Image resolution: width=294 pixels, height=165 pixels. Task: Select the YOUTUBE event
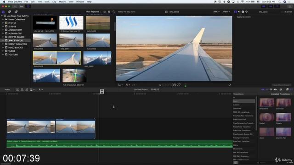click(13, 55)
